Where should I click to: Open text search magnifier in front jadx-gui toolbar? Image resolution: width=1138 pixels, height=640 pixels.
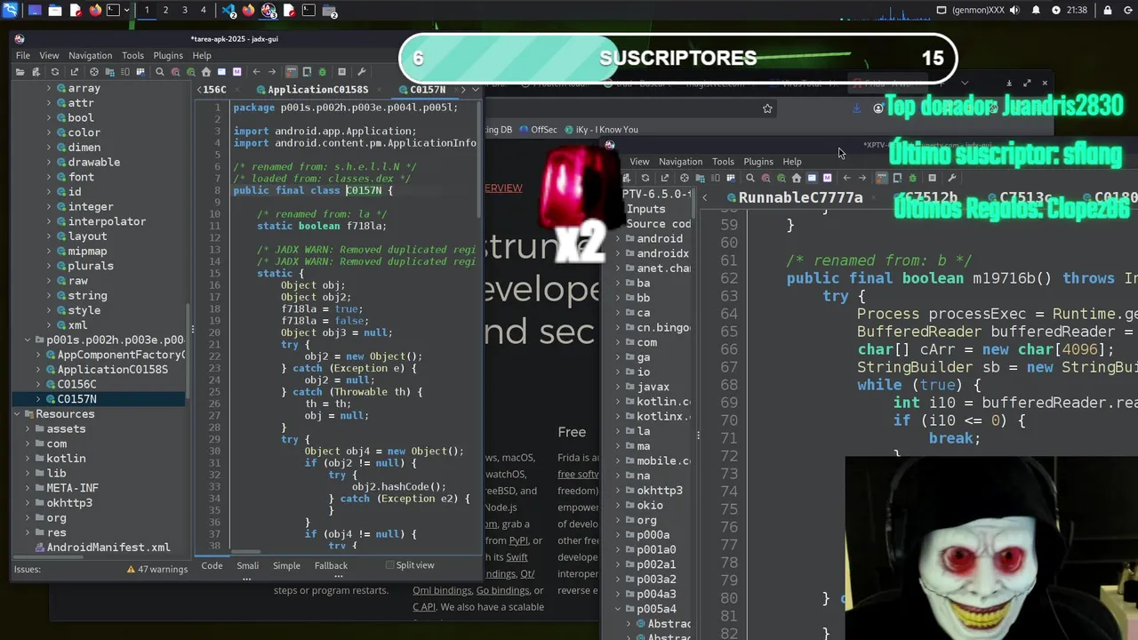click(x=160, y=72)
